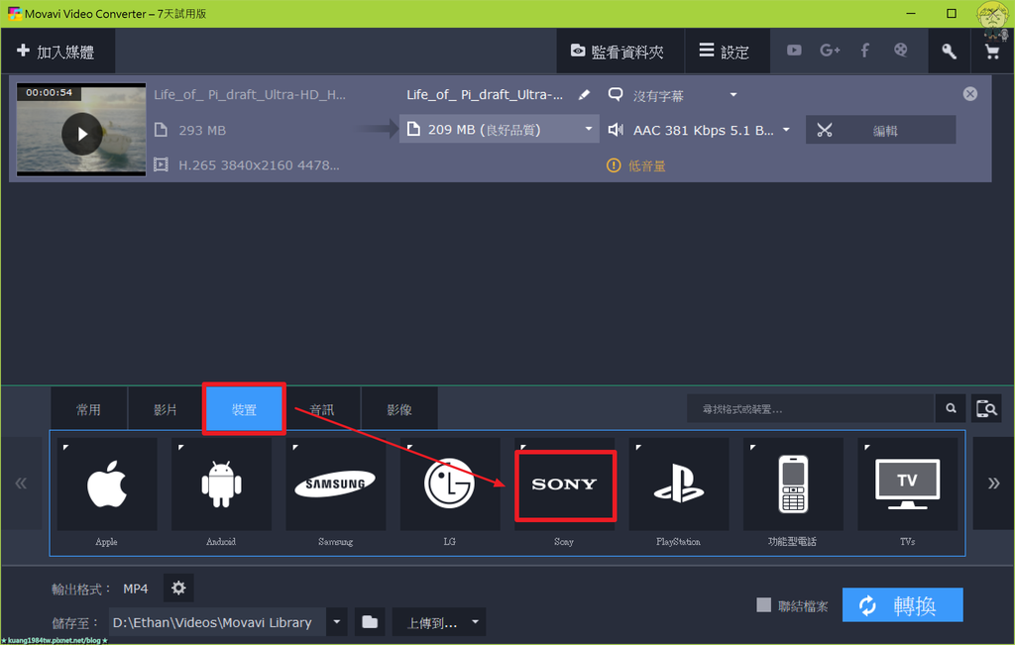Image resolution: width=1015 pixels, height=645 pixels.
Task: Go to previous presets with left arrows
Action: (22, 484)
